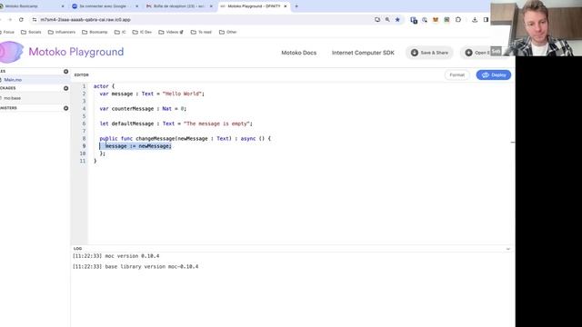Add a package with Packages plus icon
Image resolution: width=582 pixels, height=327 pixels.
tap(66, 88)
